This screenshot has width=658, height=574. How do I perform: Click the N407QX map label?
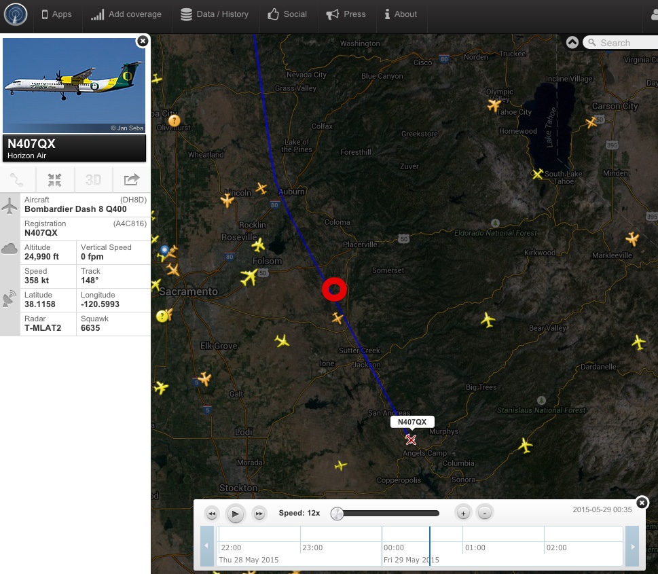pos(412,422)
